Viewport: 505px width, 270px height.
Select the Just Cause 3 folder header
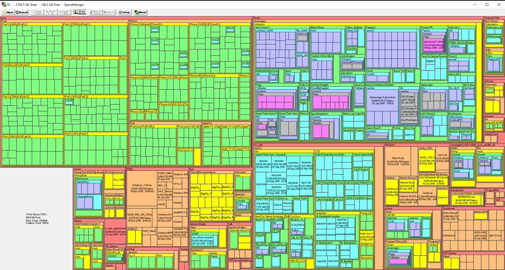click(x=282, y=28)
